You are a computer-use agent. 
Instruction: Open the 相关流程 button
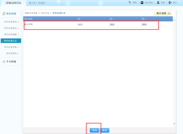[163, 13]
